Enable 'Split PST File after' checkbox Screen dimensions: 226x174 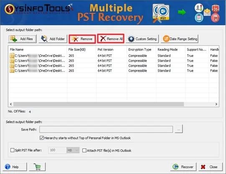click(x=13, y=150)
